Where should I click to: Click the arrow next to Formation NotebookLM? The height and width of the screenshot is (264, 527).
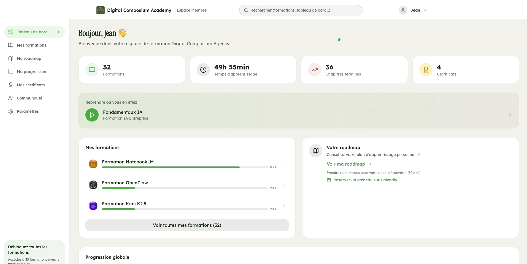(283, 164)
